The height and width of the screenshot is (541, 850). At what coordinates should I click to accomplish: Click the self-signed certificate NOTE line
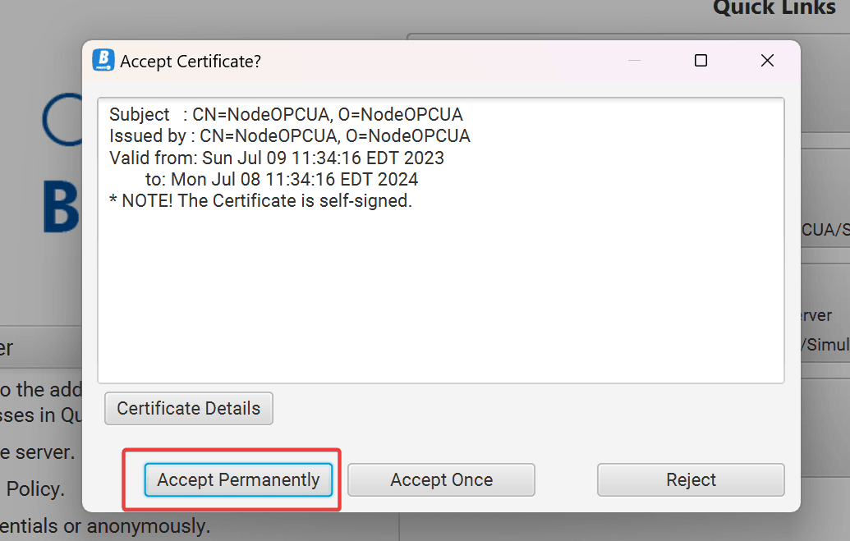(255, 200)
